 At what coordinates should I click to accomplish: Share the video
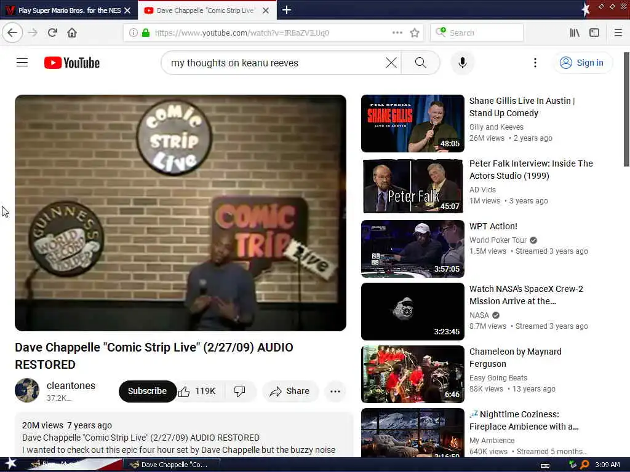(x=290, y=391)
